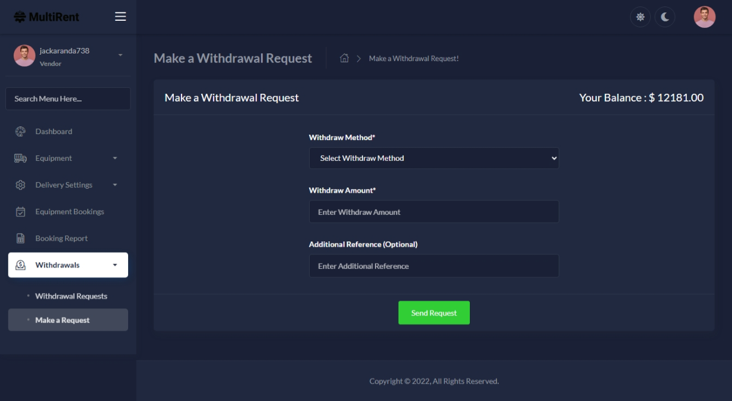Toggle dark mode with moon icon
Image resolution: width=732 pixels, height=401 pixels.
click(x=665, y=17)
